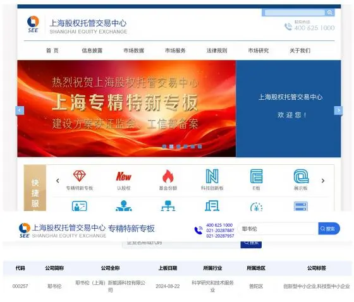Open the 市场数据 menu
Screen dimensions: 354x302
(x=133, y=51)
